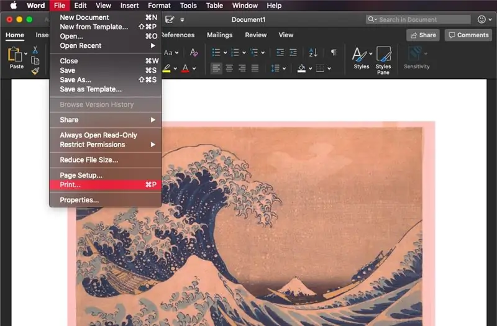Screen dimensions: 497x326
Task: Open the Apple menu
Action: pyautogui.click(x=13, y=6)
